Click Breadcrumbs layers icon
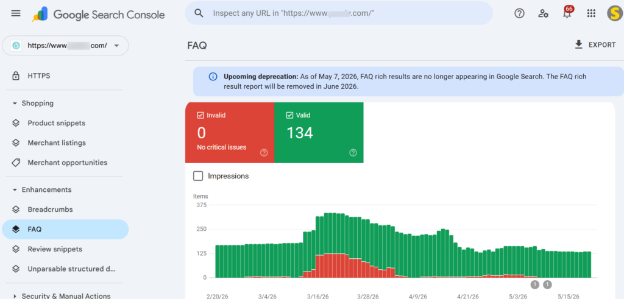The width and height of the screenshot is (624, 299). 16,209
